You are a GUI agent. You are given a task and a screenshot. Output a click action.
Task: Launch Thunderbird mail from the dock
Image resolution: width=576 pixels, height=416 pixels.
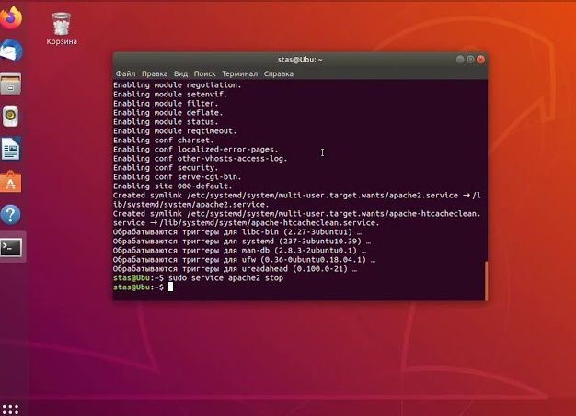coord(11,51)
